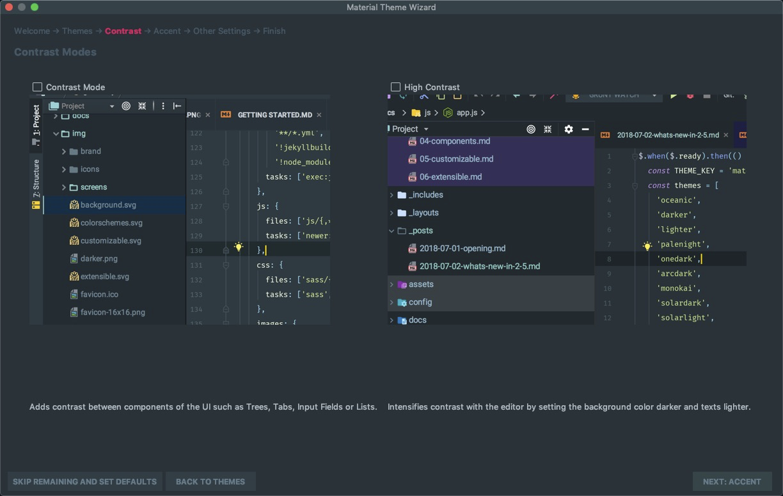
Task: Close the whats-new-in-2-5.md editor tab
Action: pos(726,136)
